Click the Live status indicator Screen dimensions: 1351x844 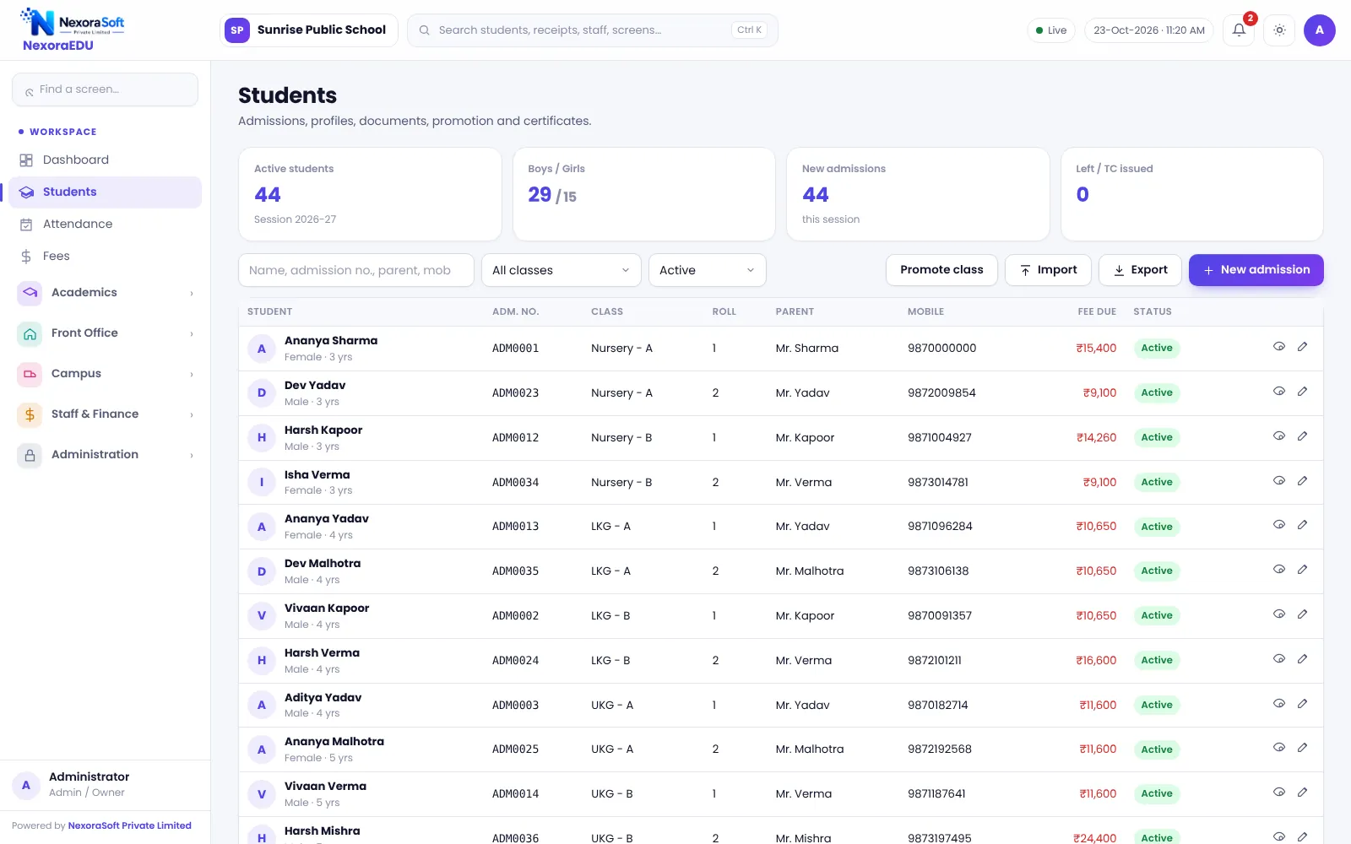(1051, 30)
